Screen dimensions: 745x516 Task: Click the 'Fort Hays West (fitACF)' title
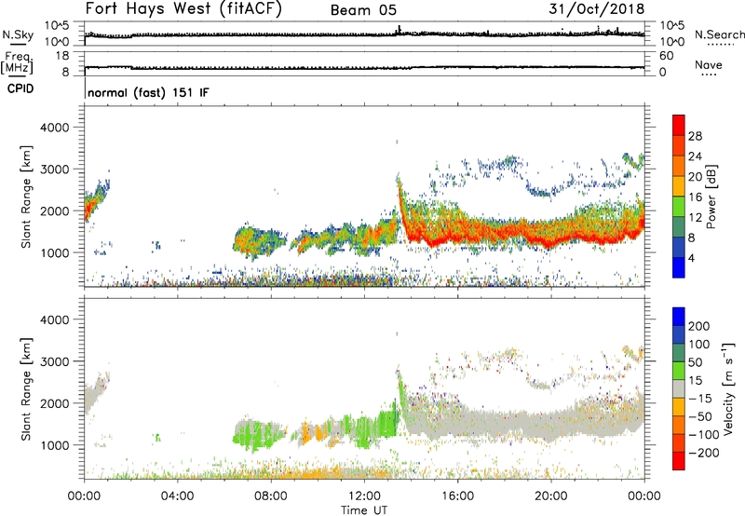coord(183,9)
